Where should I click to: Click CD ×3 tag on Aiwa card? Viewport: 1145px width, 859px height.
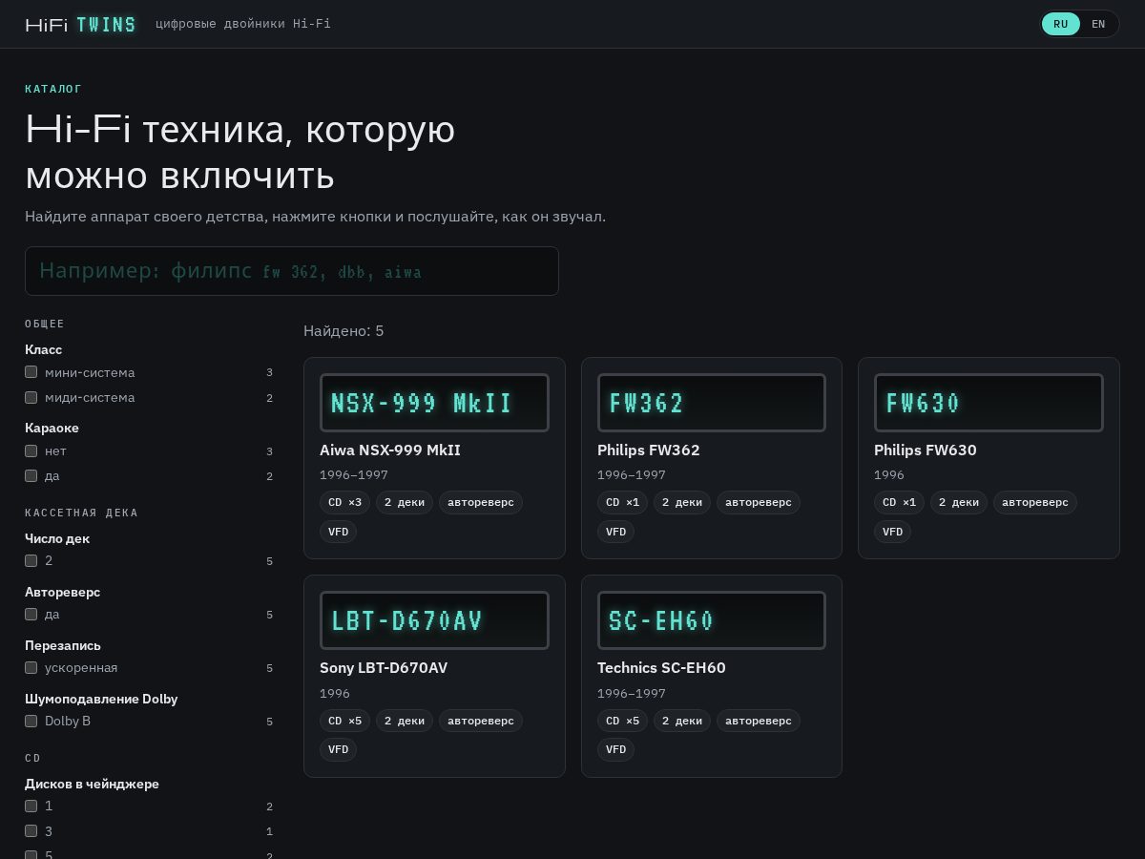(344, 502)
